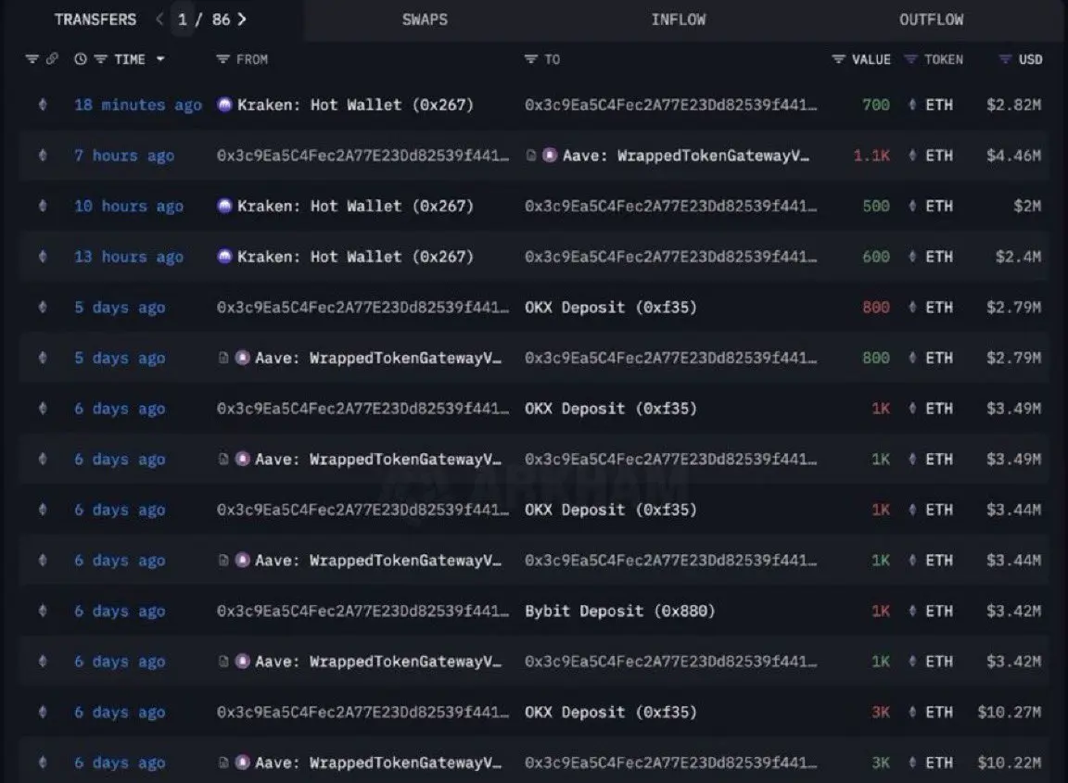Click the $10.27M USD amount

[x=1010, y=713]
